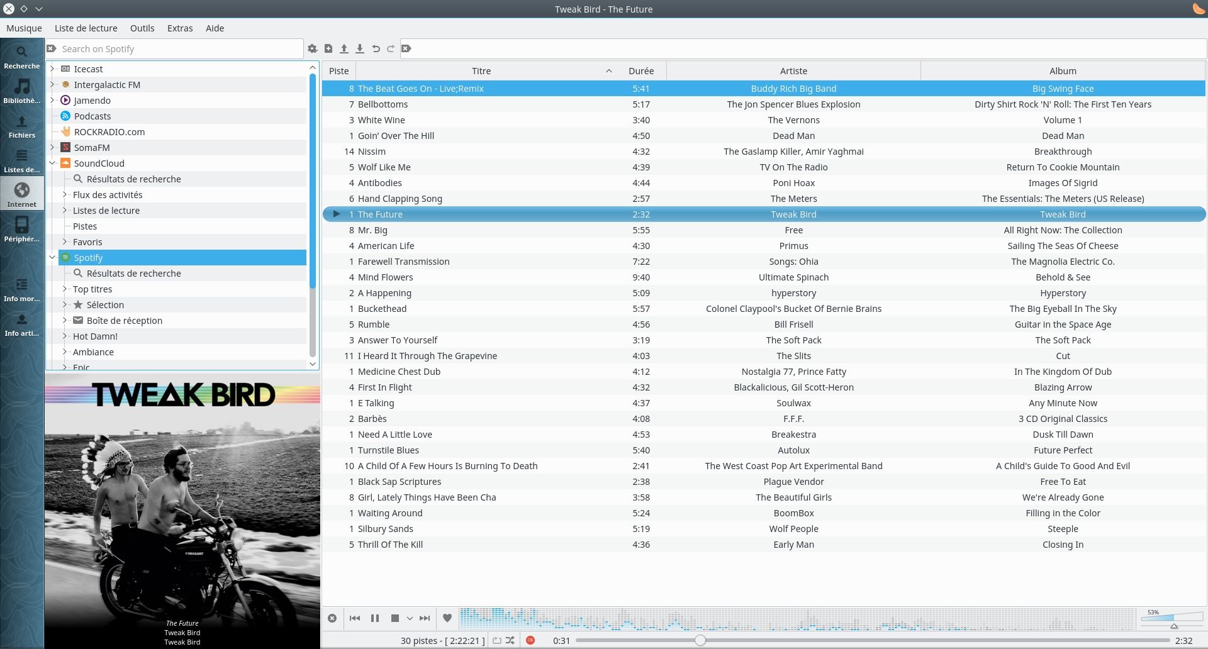Open the Info morceau sidebar tab
Screen dimensions: 1208x649
(22, 288)
